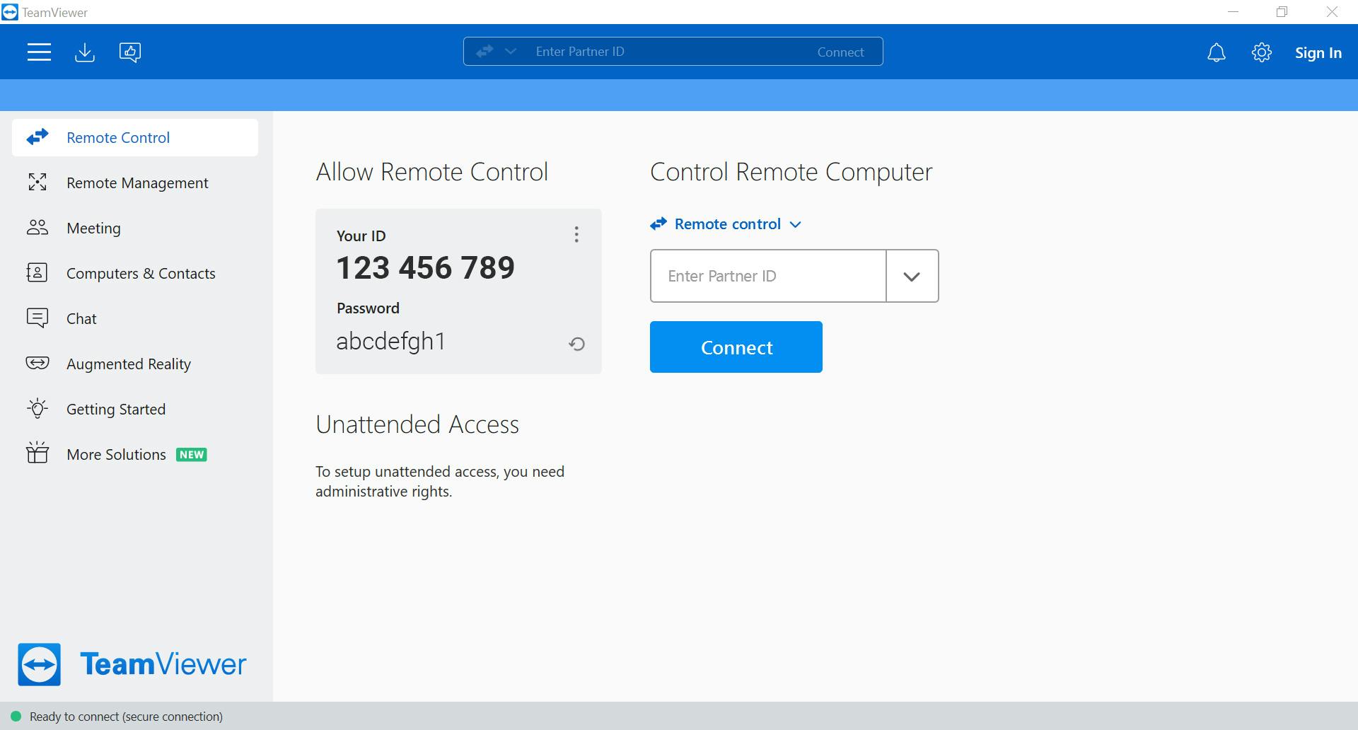1358x730 pixels.
Task: Open More Solutions gift icon
Action: pyautogui.click(x=37, y=453)
